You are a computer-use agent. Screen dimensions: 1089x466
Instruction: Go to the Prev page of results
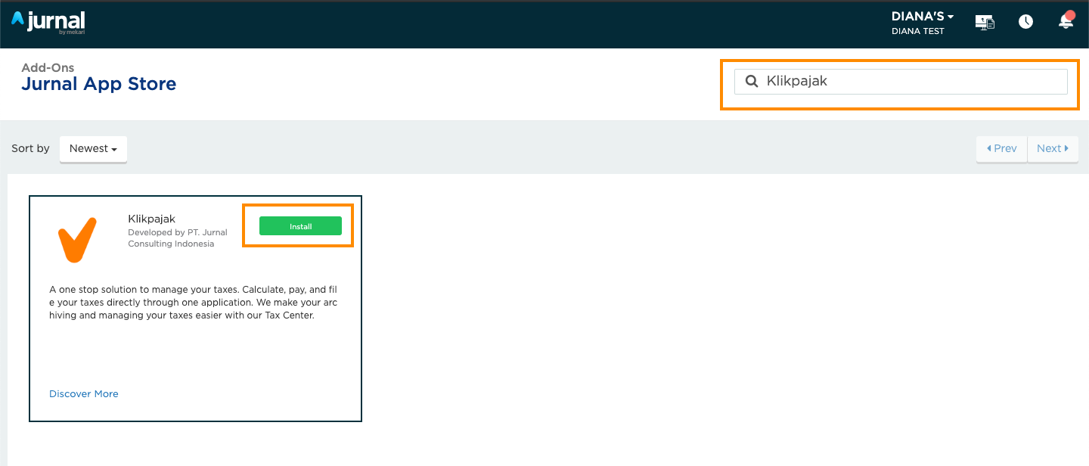pos(1001,149)
